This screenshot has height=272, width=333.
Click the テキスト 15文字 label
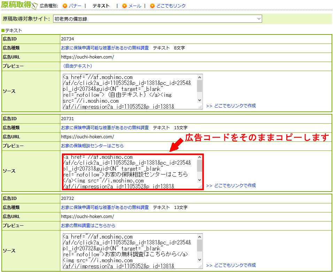170,127
